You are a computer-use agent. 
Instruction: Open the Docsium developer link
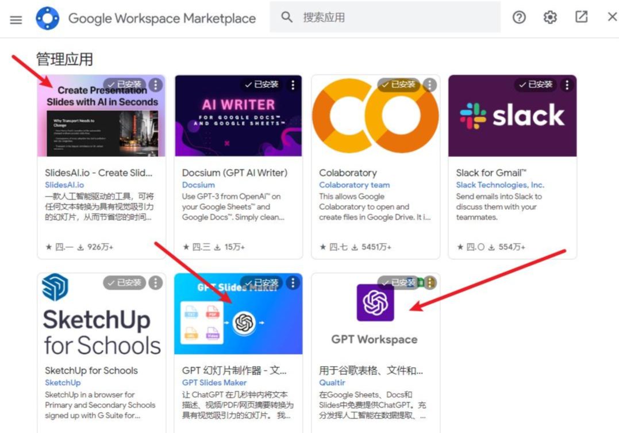(x=198, y=185)
